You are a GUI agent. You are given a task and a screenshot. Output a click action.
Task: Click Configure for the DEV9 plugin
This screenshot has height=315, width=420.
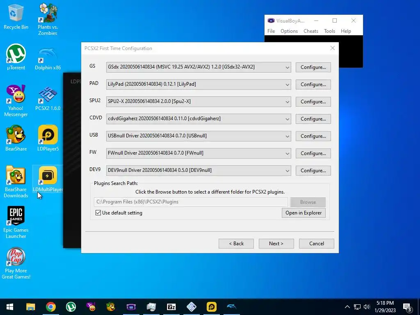[313, 171]
